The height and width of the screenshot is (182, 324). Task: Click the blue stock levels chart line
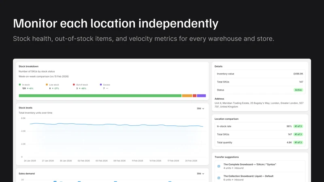tap(117, 125)
